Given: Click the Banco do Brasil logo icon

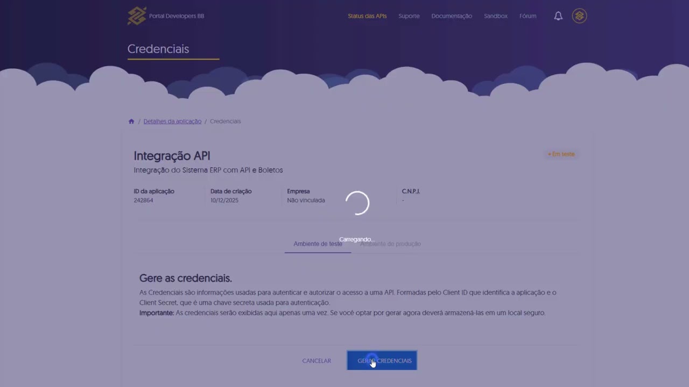Looking at the screenshot, I should coord(137,16).
